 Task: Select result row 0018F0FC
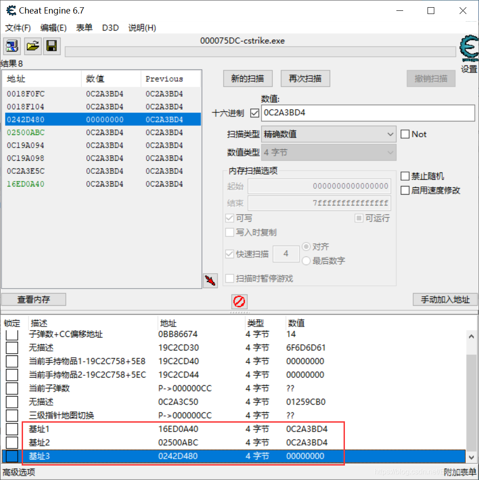[x=103, y=94]
